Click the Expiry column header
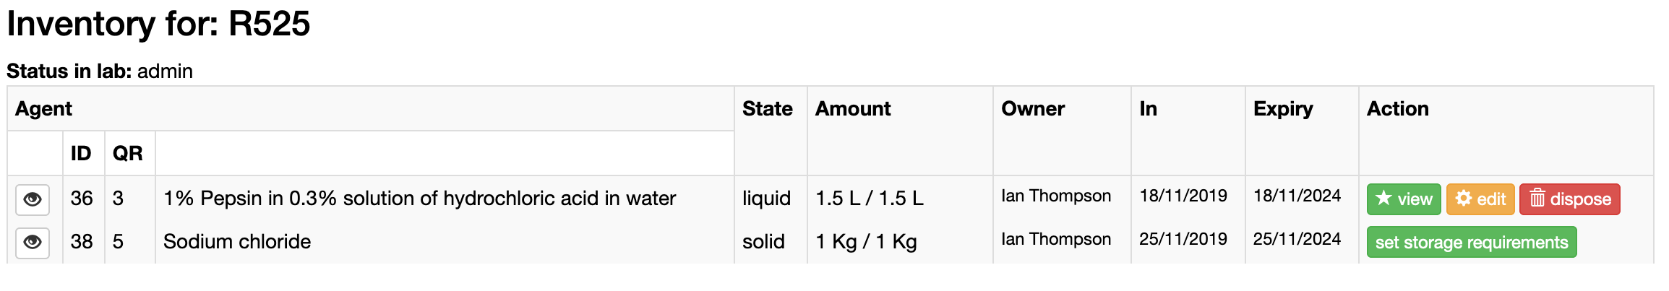This screenshot has height=291, width=1669. click(x=1283, y=109)
